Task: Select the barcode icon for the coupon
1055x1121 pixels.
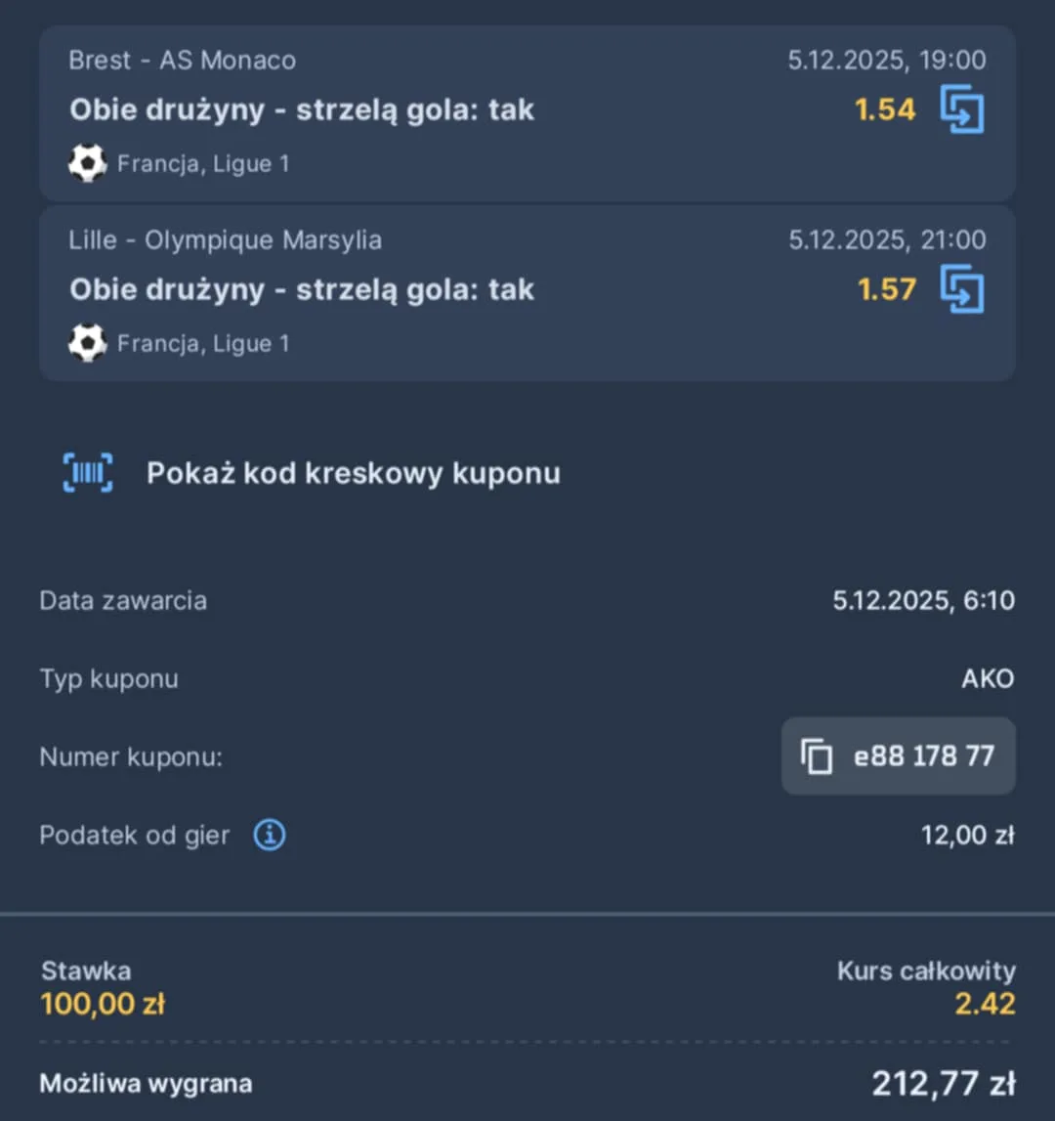Action: click(x=87, y=472)
